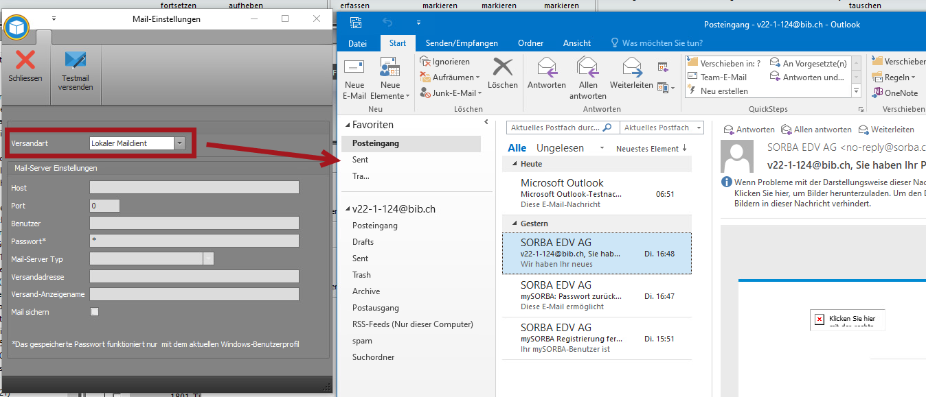Collapse the Outlook folder pane with the chevron
This screenshot has height=397, width=926.
tap(486, 122)
